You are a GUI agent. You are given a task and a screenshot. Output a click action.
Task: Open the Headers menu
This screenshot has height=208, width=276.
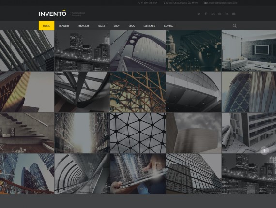pyautogui.click(x=64, y=26)
